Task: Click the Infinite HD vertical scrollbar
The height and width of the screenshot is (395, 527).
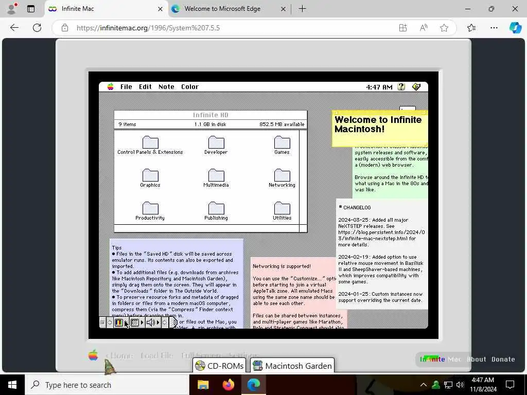Action: coord(303,177)
